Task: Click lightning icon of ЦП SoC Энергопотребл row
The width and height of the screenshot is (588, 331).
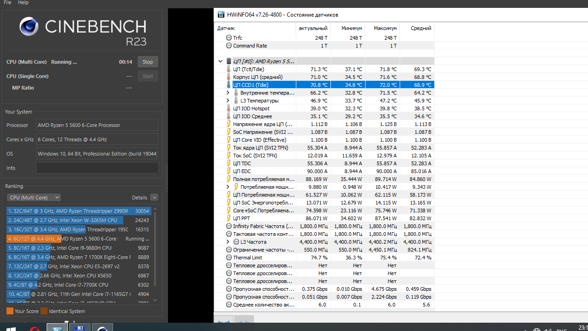Action: tap(229, 203)
